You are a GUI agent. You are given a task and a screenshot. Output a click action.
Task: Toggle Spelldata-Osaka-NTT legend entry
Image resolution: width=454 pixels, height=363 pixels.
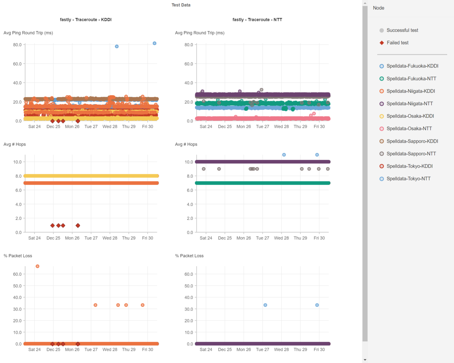tap(405, 129)
